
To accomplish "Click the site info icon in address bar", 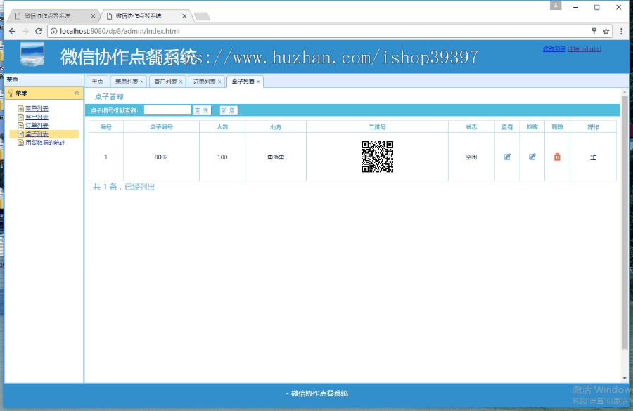I will click(x=53, y=31).
